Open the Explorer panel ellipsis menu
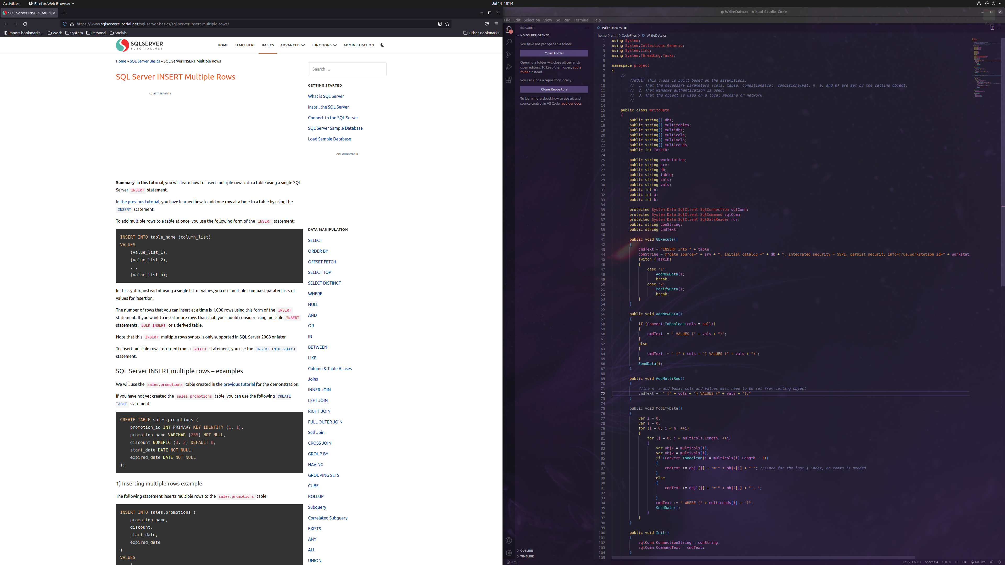 (588, 28)
